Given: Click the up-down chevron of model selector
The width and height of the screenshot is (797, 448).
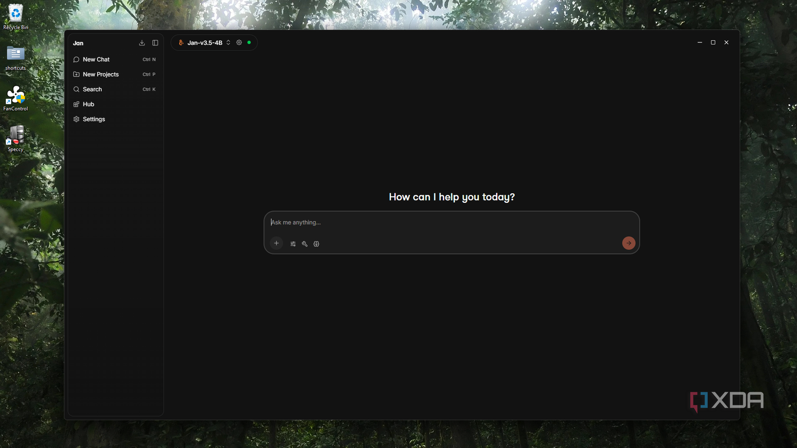Looking at the screenshot, I should tap(228, 42).
